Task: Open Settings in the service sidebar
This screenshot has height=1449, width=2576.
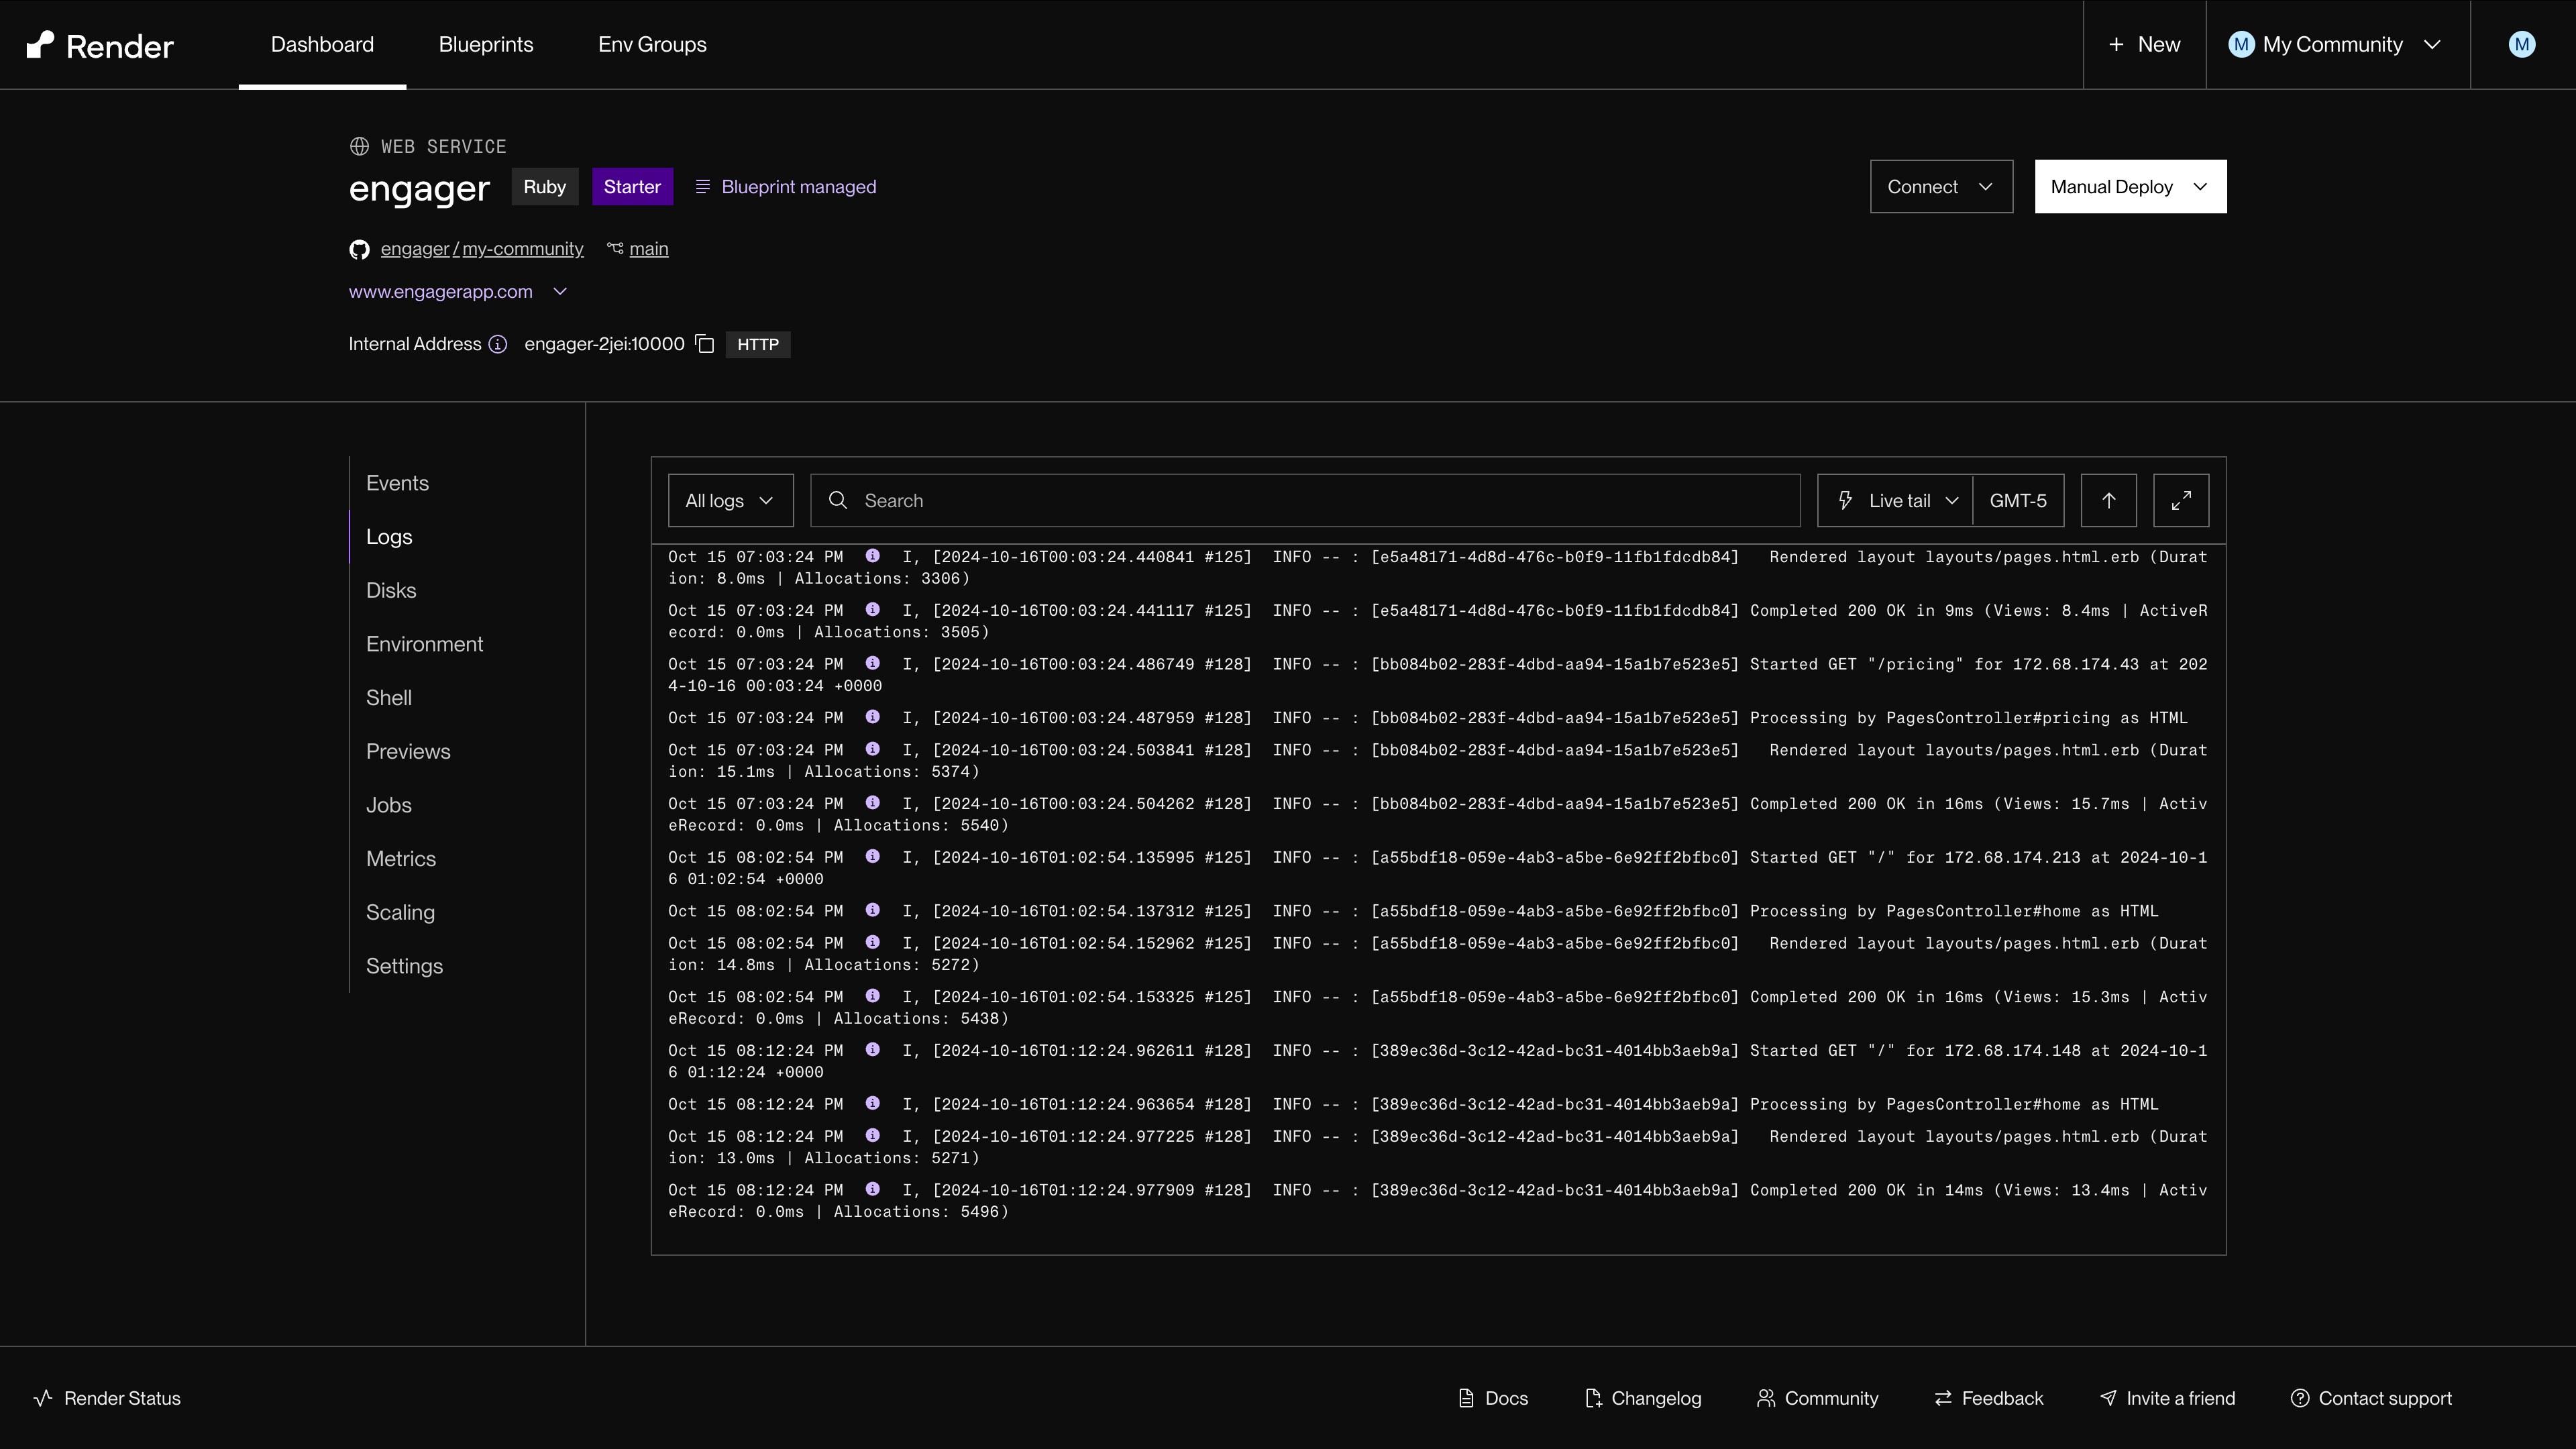Action: [x=404, y=966]
